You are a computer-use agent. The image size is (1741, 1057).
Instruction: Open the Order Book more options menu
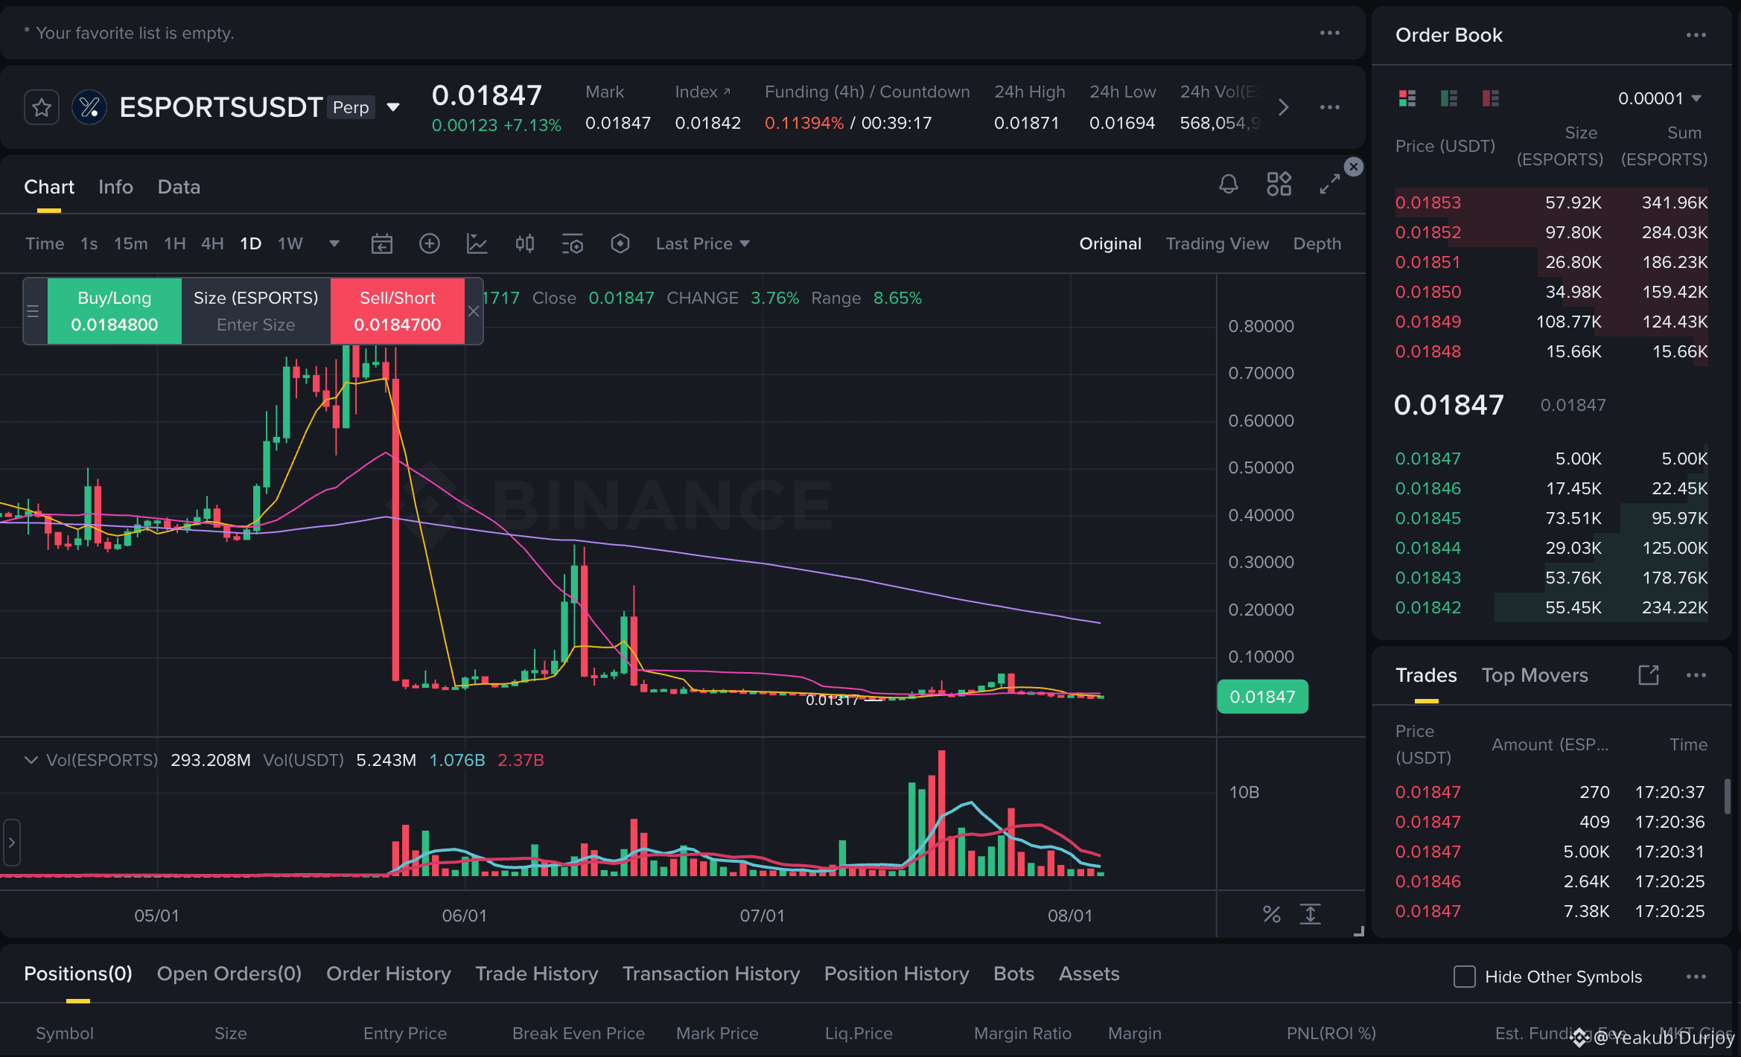pyautogui.click(x=1696, y=35)
